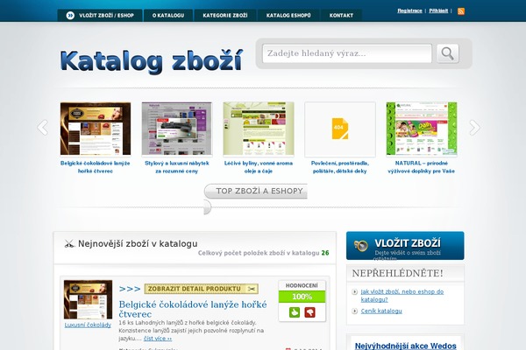This screenshot has width=526, height=350.
Task: Click product thumbnail in newest items list
Action: (x=88, y=300)
